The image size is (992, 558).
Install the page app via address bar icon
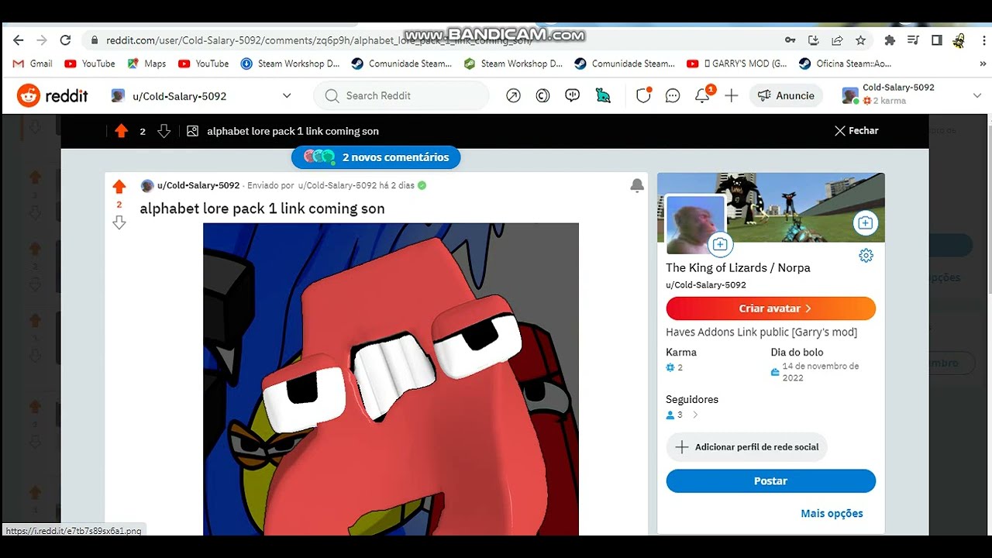pyautogui.click(x=814, y=40)
